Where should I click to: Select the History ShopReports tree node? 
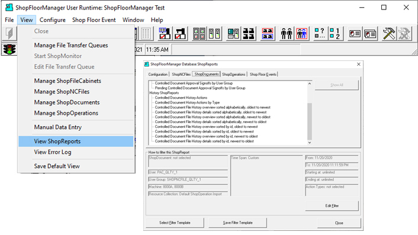tap(164, 93)
